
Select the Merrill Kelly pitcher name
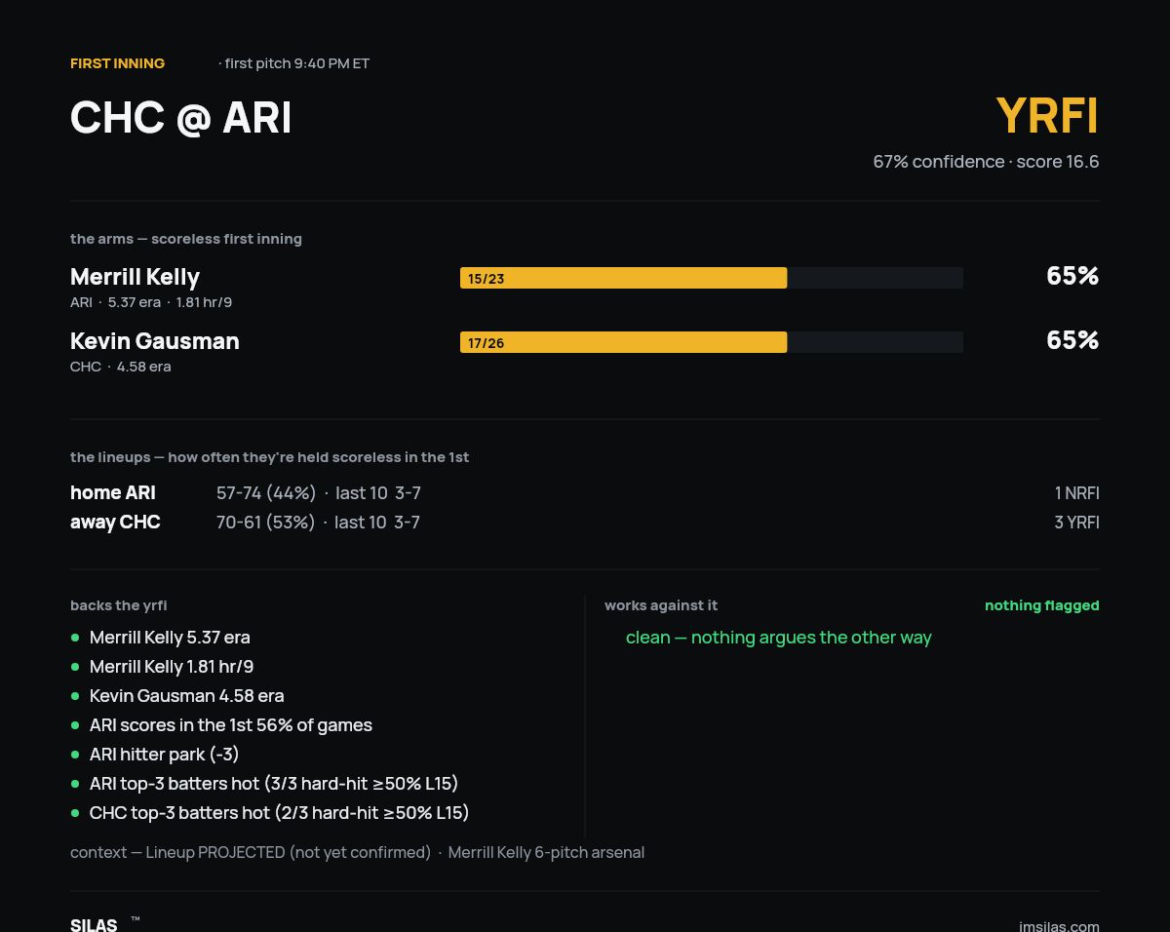[135, 277]
